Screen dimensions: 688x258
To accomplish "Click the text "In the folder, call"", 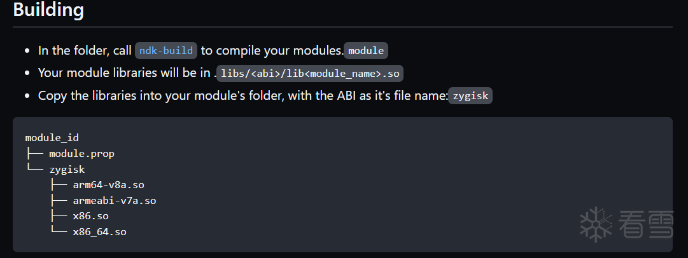I will [x=85, y=50].
